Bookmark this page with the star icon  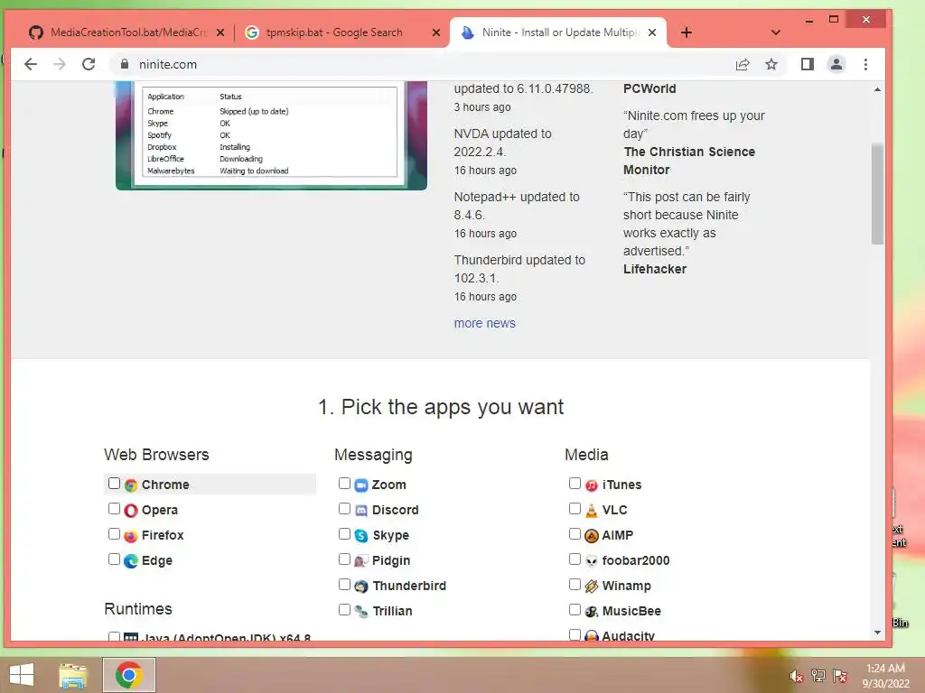pos(771,64)
